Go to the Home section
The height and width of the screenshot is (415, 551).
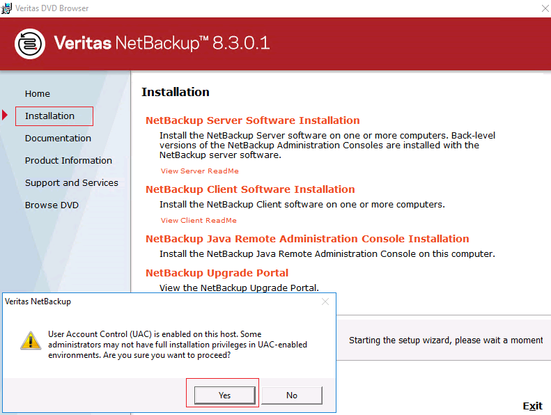pyautogui.click(x=38, y=93)
